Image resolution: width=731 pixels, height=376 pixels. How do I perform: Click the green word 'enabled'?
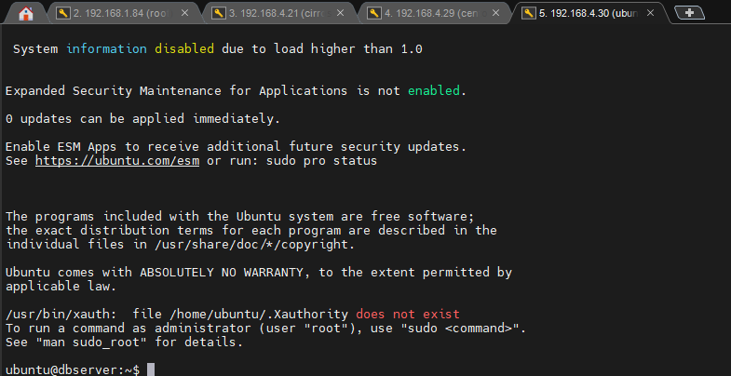tap(434, 91)
